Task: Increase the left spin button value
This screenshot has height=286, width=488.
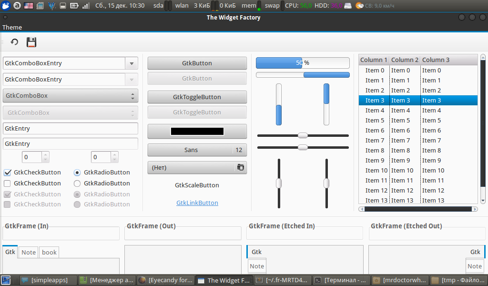Action: (45, 154)
